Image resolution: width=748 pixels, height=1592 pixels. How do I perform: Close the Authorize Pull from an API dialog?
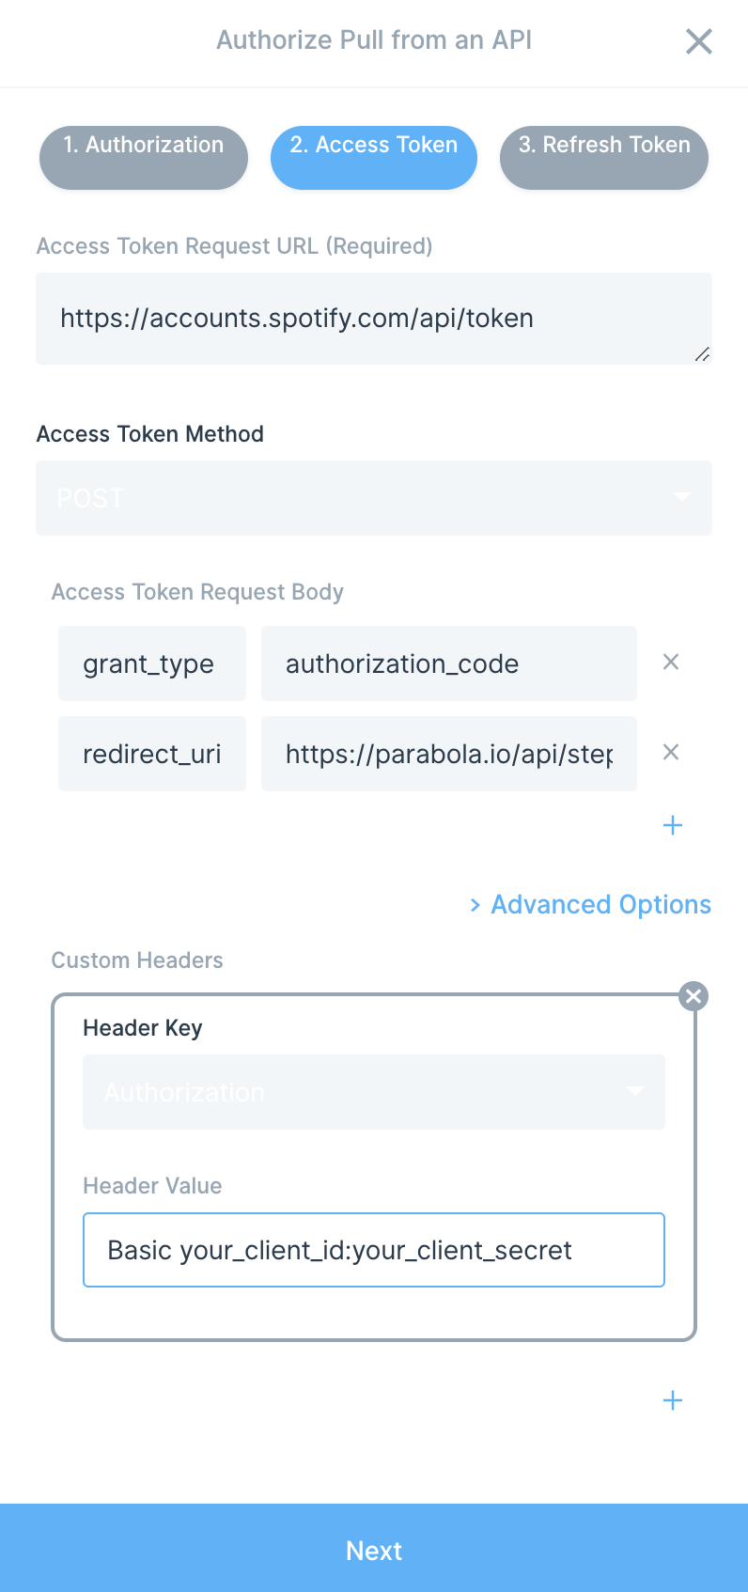click(x=698, y=41)
